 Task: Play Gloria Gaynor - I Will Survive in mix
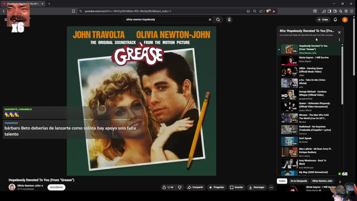click(310, 60)
